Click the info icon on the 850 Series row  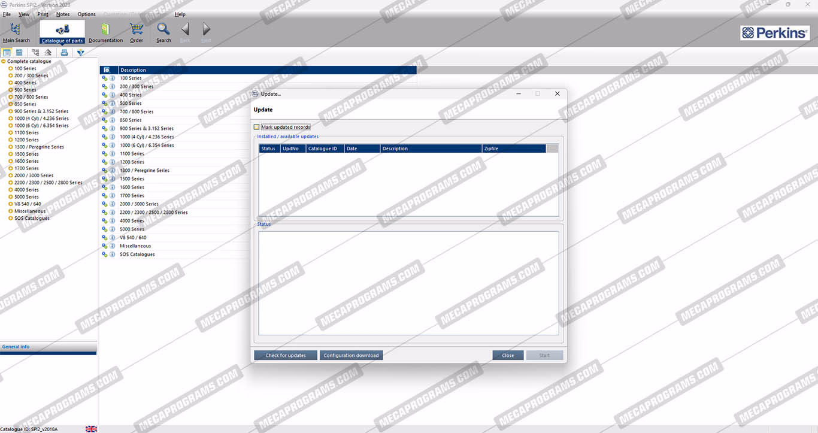click(x=112, y=120)
